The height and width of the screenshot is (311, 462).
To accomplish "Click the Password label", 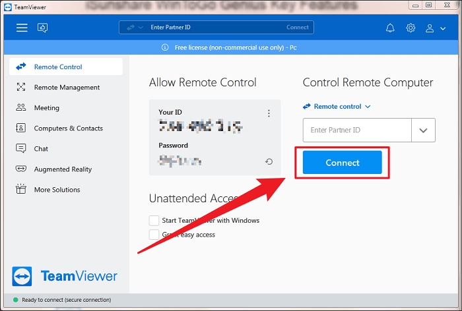I will (173, 146).
